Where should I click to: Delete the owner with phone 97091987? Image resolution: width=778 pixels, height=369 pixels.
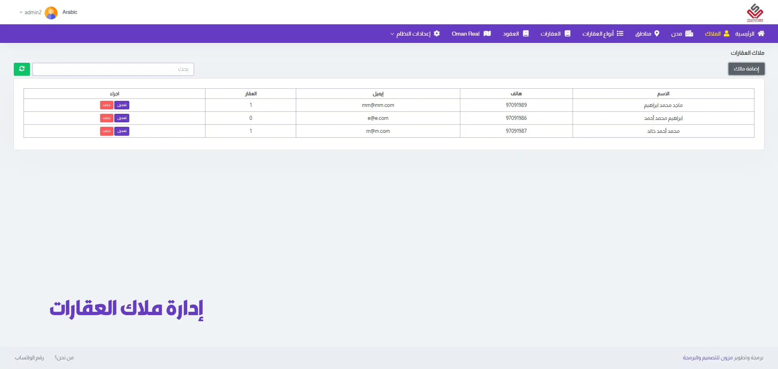click(107, 131)
